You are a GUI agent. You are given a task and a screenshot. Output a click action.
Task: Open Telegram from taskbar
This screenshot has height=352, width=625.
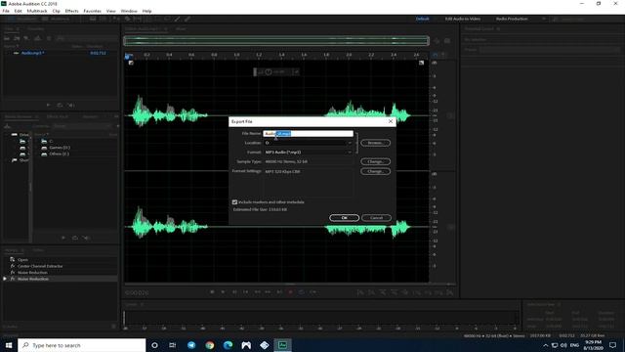(x=191, y=345)
